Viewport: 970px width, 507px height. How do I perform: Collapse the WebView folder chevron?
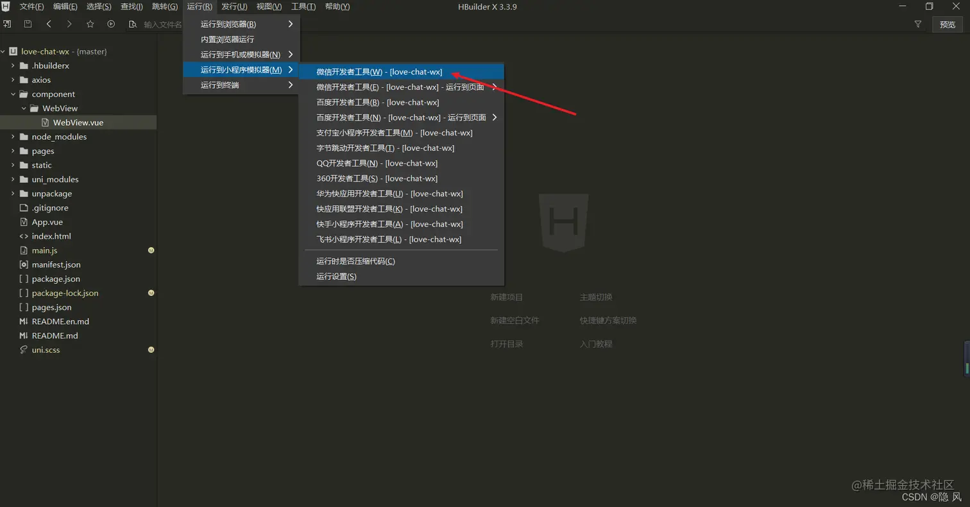[x=24, y=108]
